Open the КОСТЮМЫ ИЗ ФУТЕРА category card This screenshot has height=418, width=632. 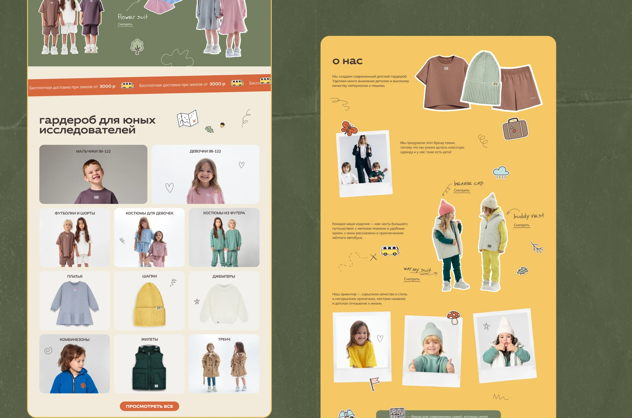tap(224, 237)
